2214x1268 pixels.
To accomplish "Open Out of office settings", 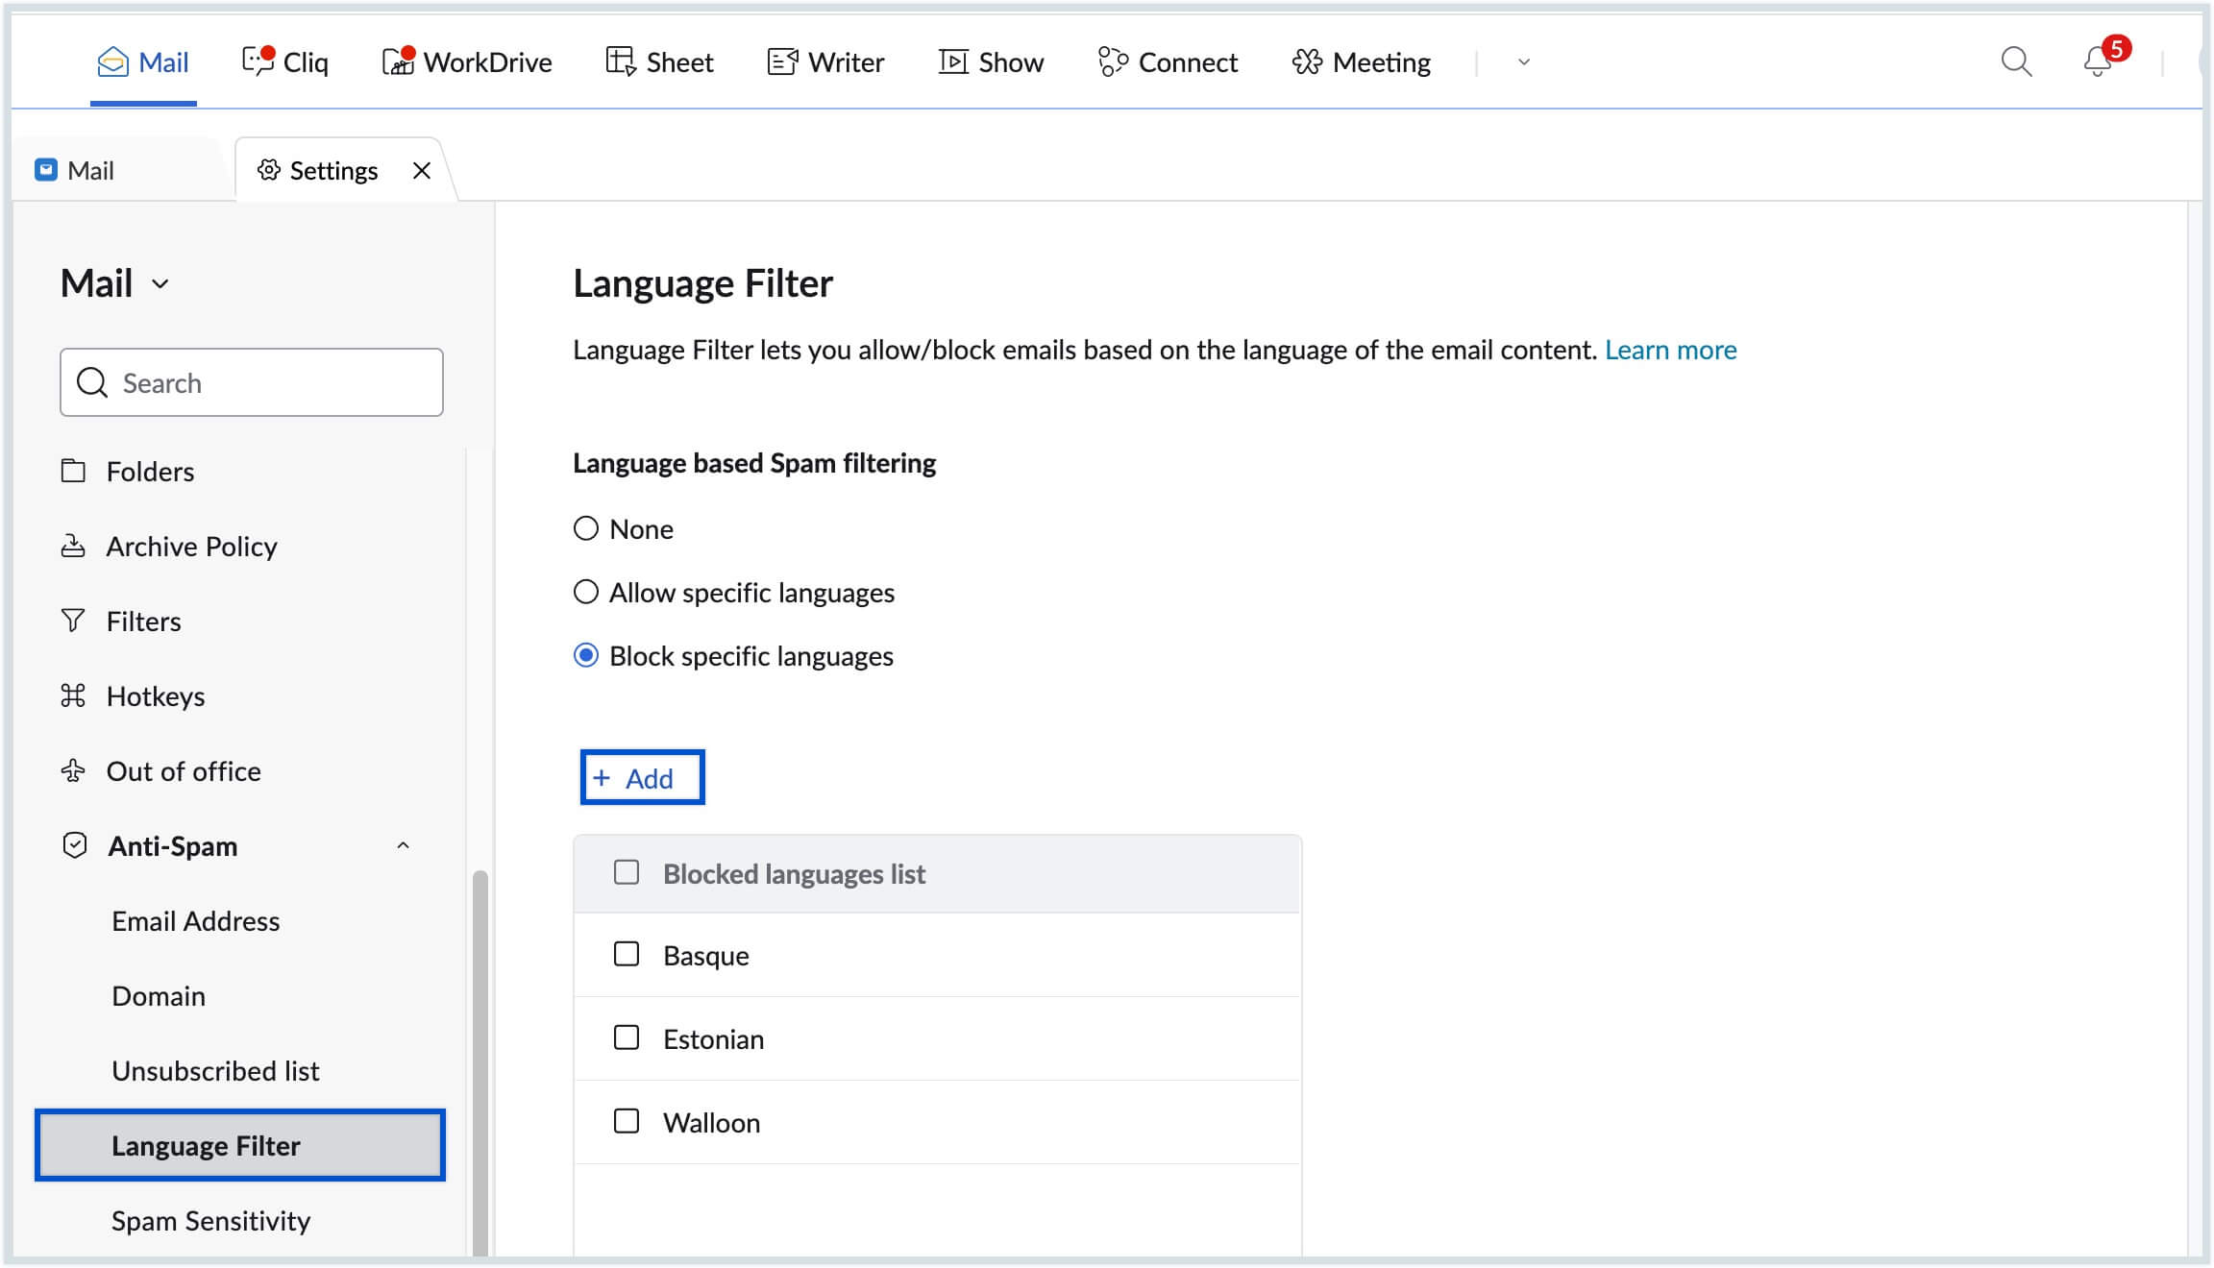I will (x=183, y=770).
